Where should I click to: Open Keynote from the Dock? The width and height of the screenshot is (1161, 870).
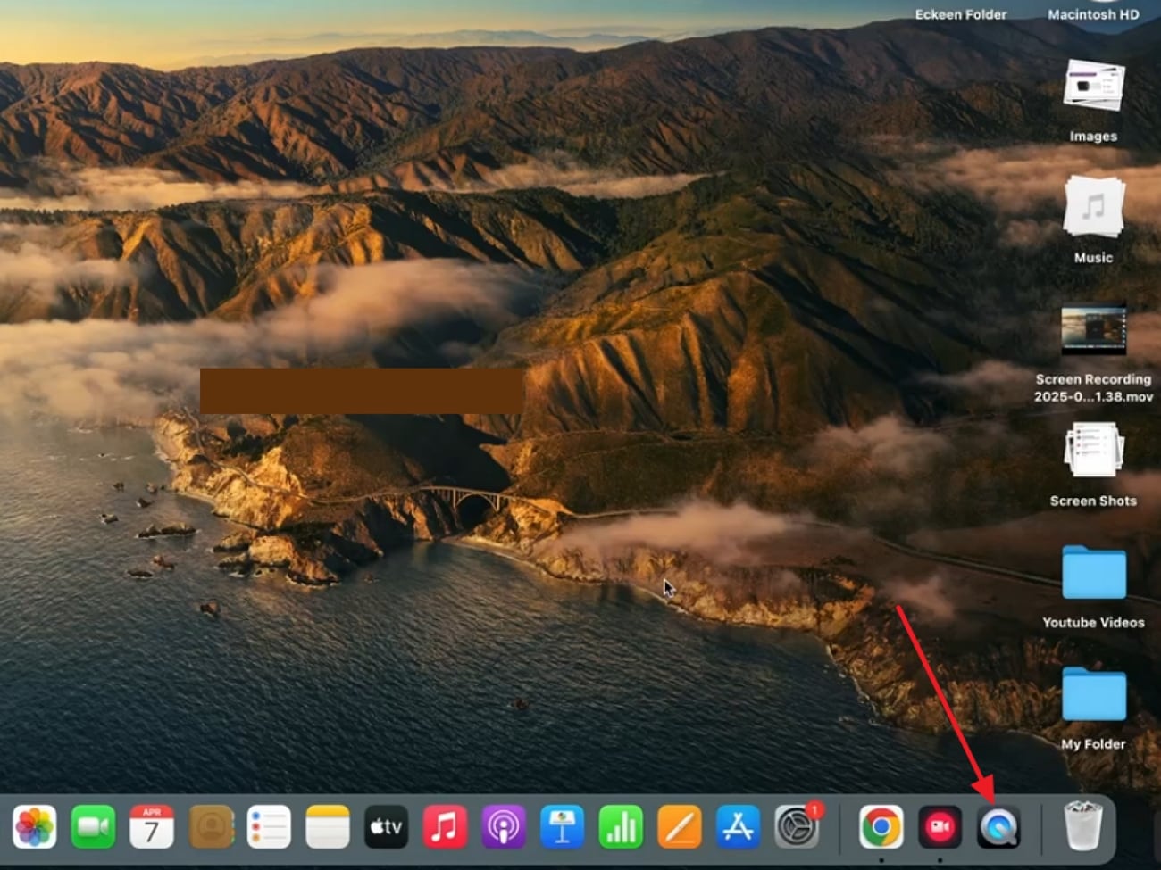point(562,827)
